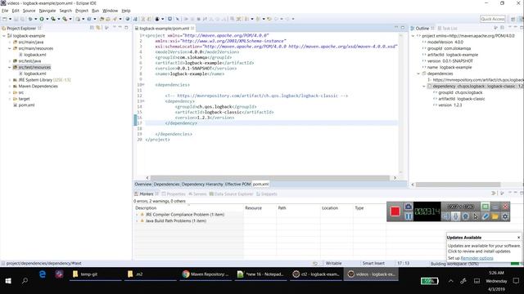Click the New file toolbar icon
Viewport: 524px width, 294px height.
coord(5,19)
